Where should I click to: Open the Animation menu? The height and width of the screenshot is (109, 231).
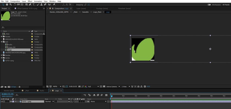coord(38,1)
